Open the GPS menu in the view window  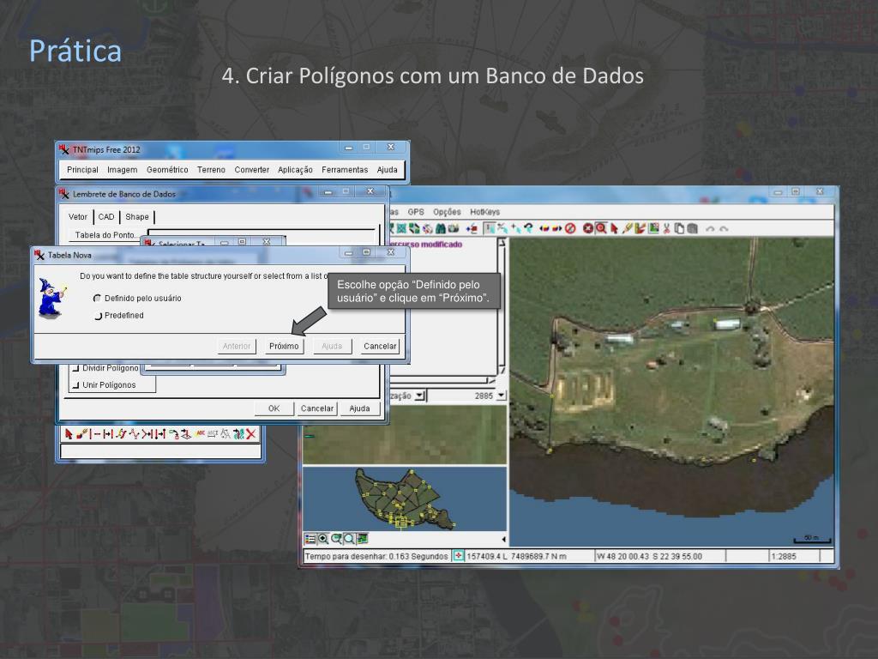pos(416,212)
